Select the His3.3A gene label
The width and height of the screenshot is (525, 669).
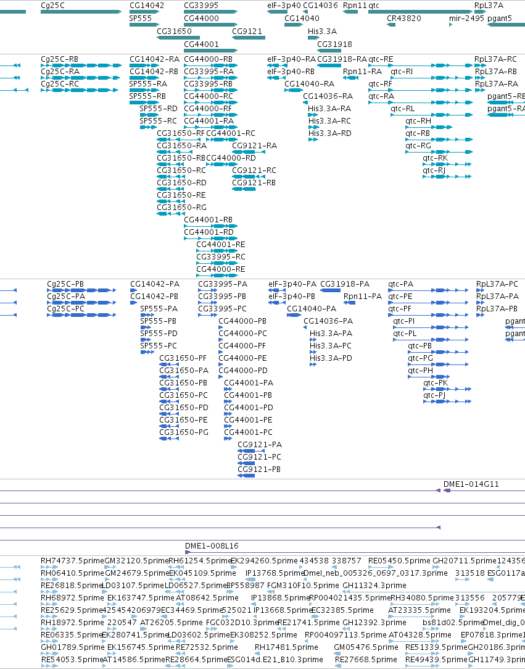tap(322, 31)
